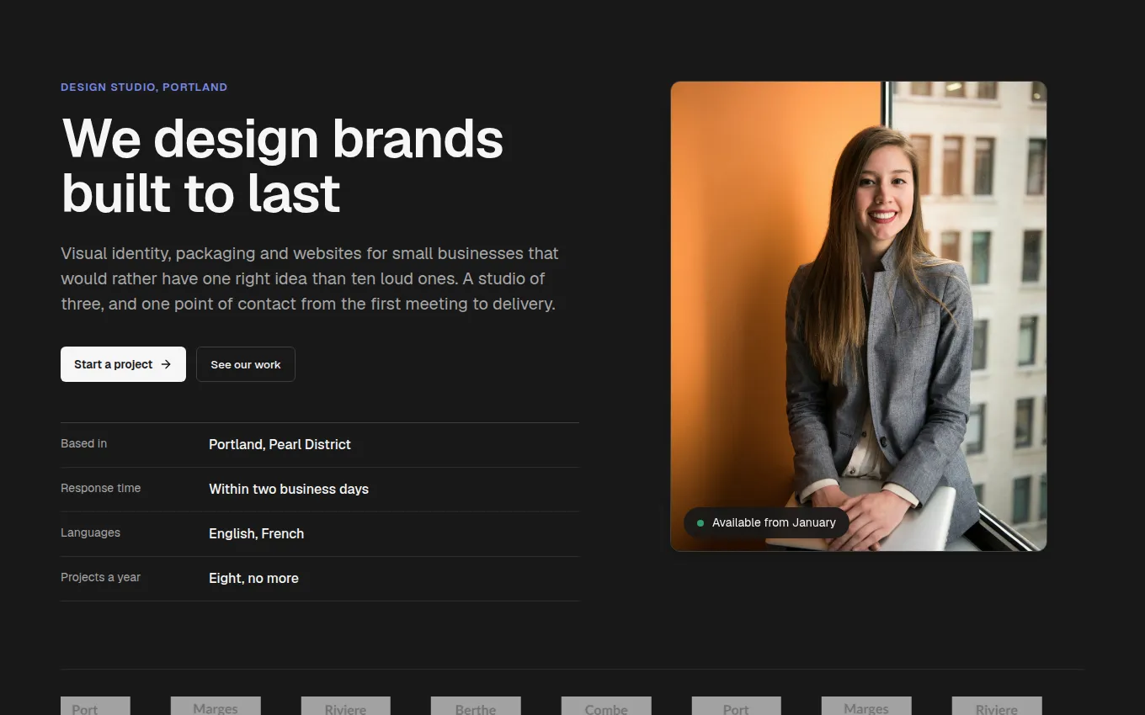
Task: Click the Languages label
Action: [x=90, y=532]
